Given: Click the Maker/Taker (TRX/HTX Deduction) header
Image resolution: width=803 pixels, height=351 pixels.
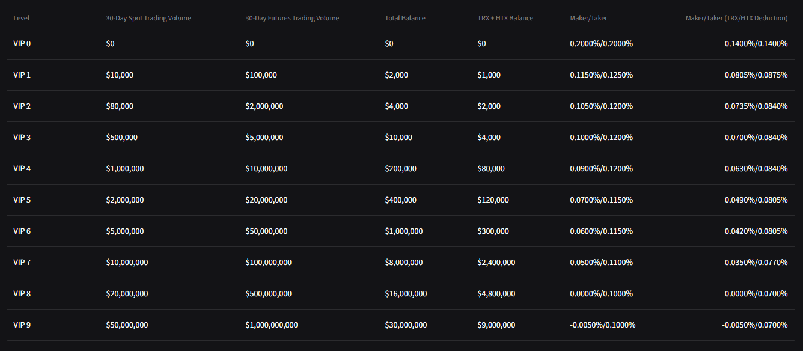Looking at the screenshot, I should click(x=735, y=18).
